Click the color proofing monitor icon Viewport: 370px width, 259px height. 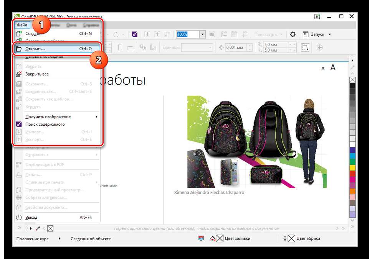click(201, 239)
